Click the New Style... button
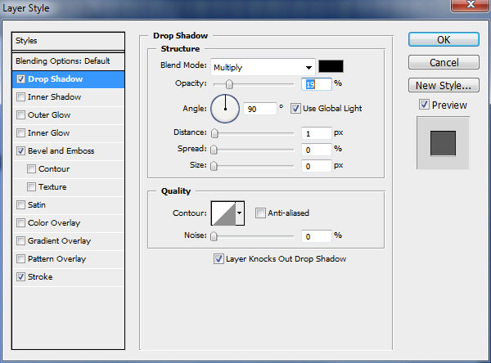491x363 pixels. [x=444, y=85]
